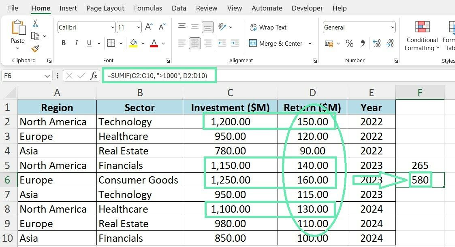Click Insert Function fx icon

(x=94, y=76)
